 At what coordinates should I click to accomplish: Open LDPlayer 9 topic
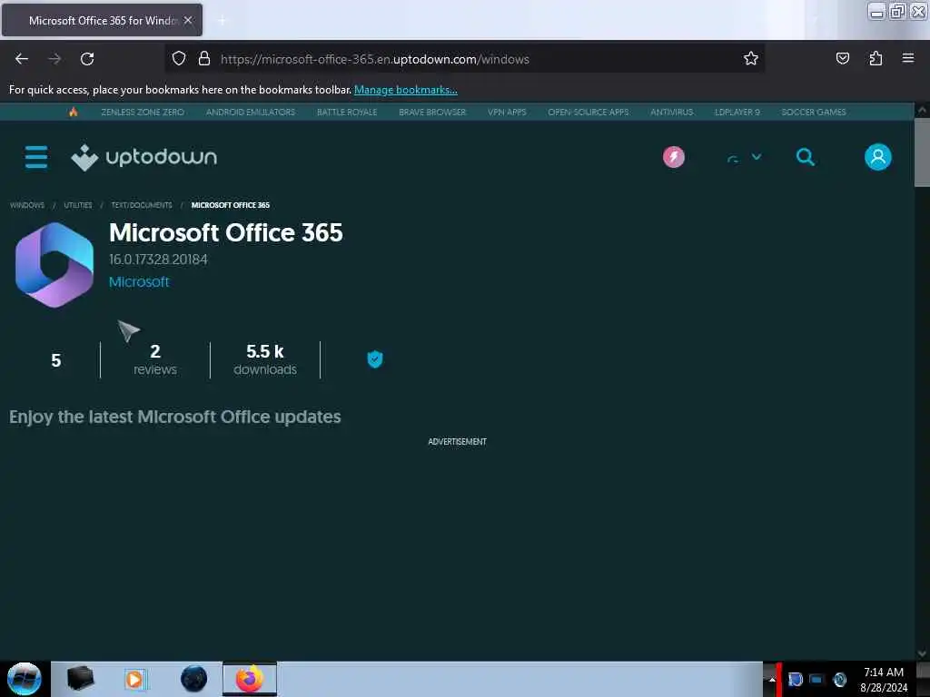point(737,112)
